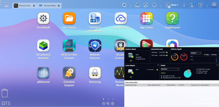The image size is (219, 107).
Task: Click the 2 / 2 Lemez disk row
Action: coord(147,69)
